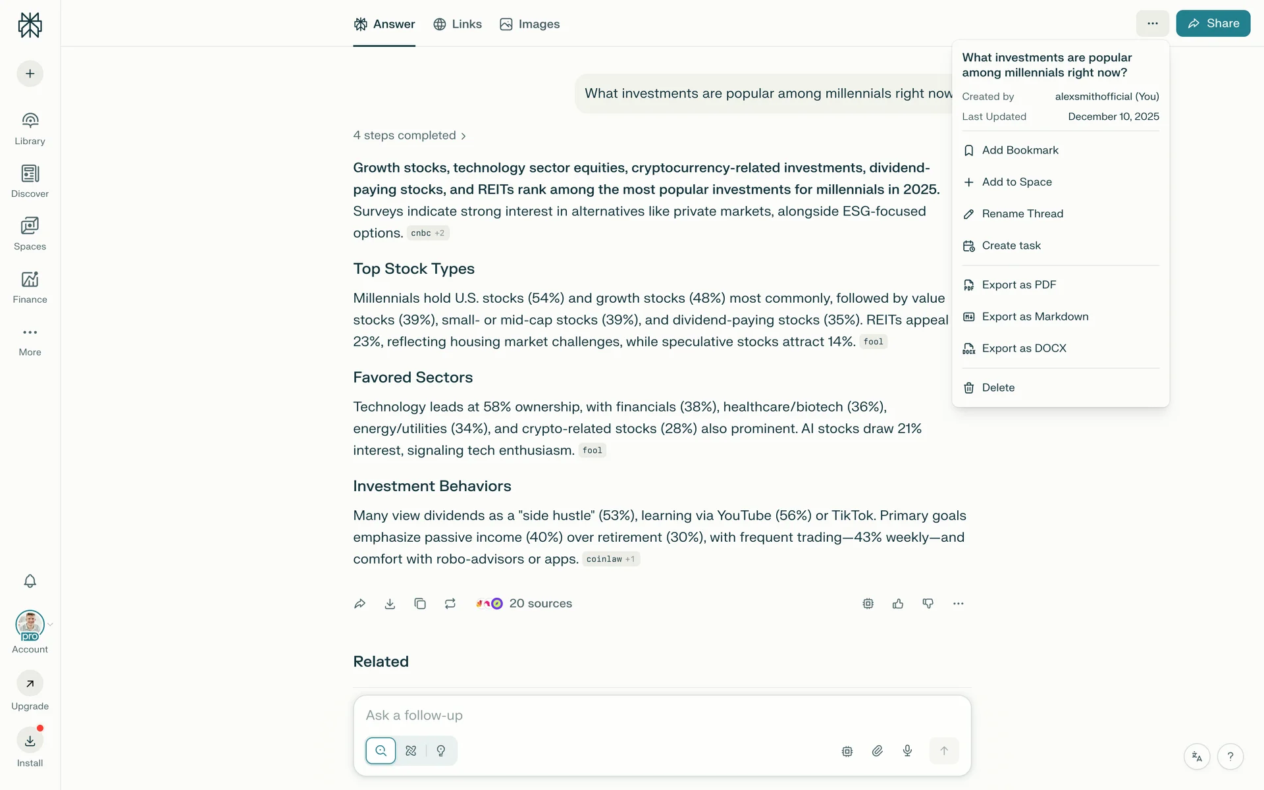Toggle the Research mode button

click(411, 750)
